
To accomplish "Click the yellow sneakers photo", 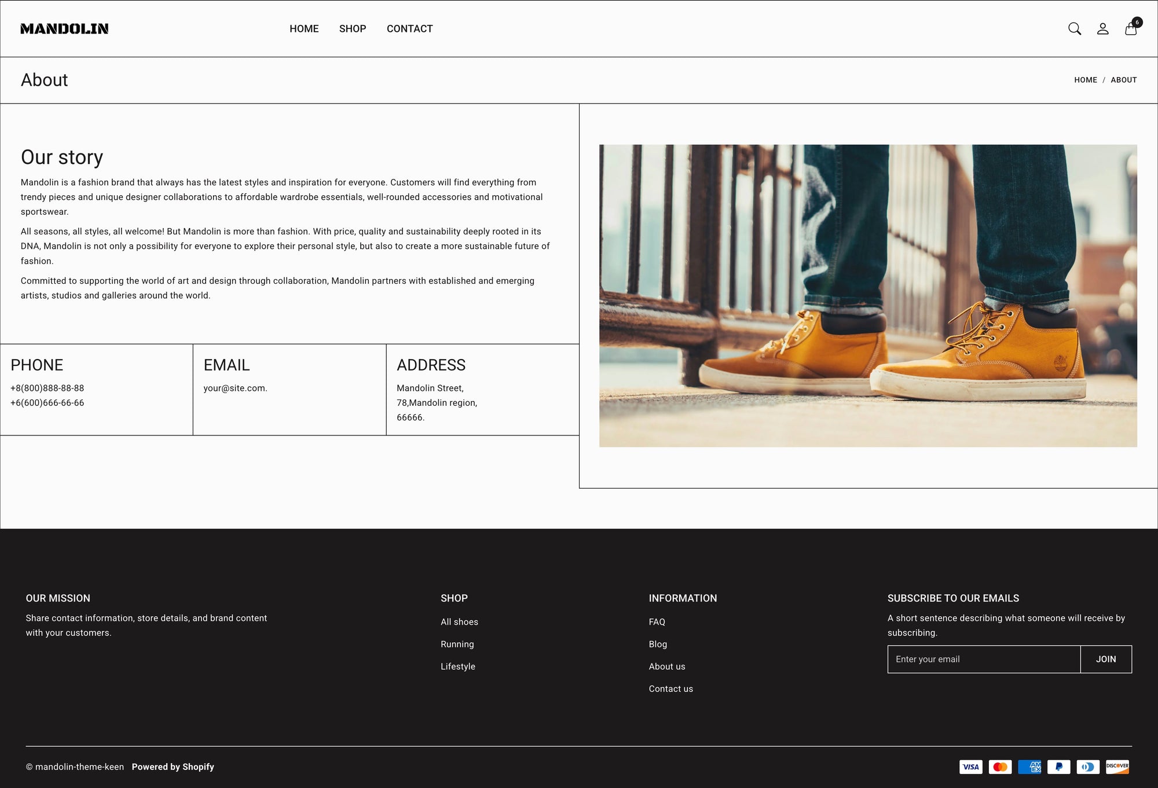I will click(x=867, y=295).
